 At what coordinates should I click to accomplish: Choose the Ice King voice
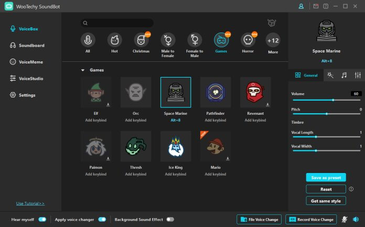click(176, 146)
